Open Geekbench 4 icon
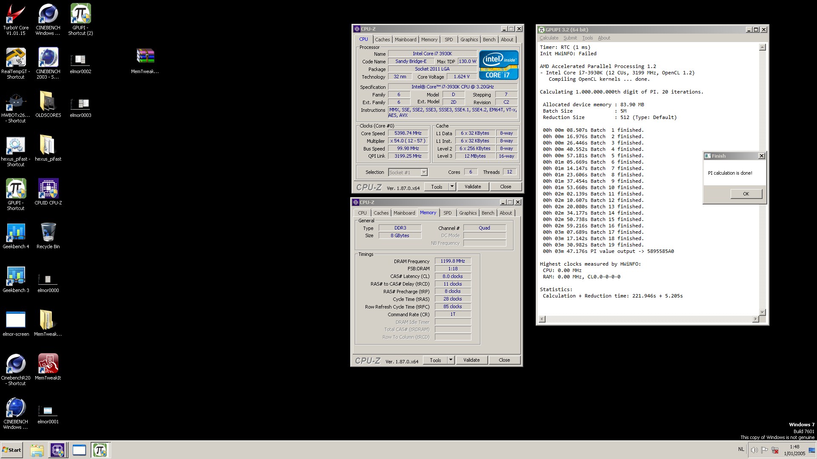This screenshot has width=817, height=459. coord(16,235)
